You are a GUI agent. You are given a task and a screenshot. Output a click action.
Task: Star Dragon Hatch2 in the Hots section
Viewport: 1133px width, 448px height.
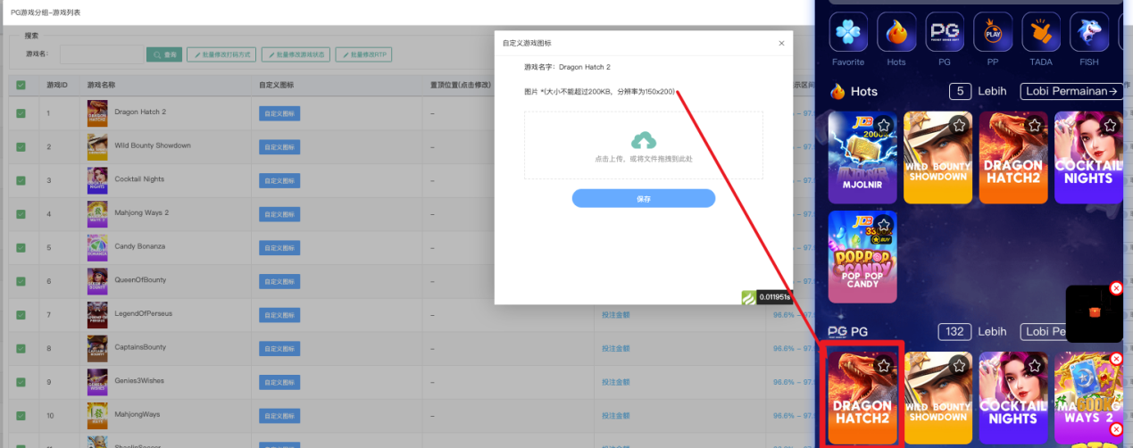pyautogui.click(x=1035, y=125)
